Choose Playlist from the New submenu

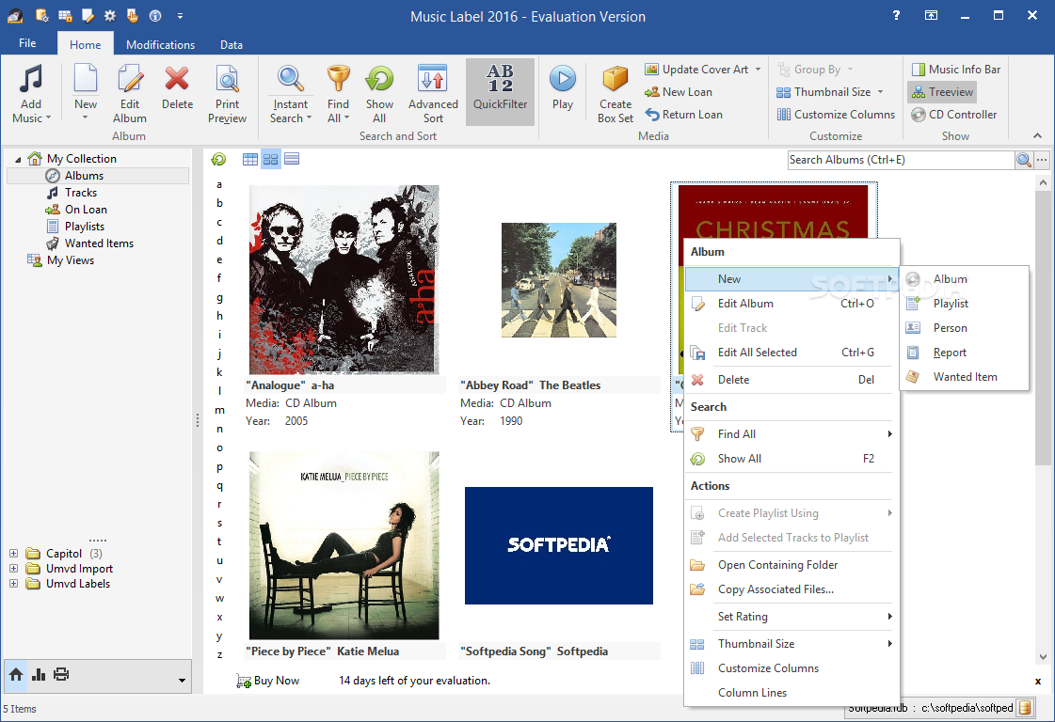[951, 304]
